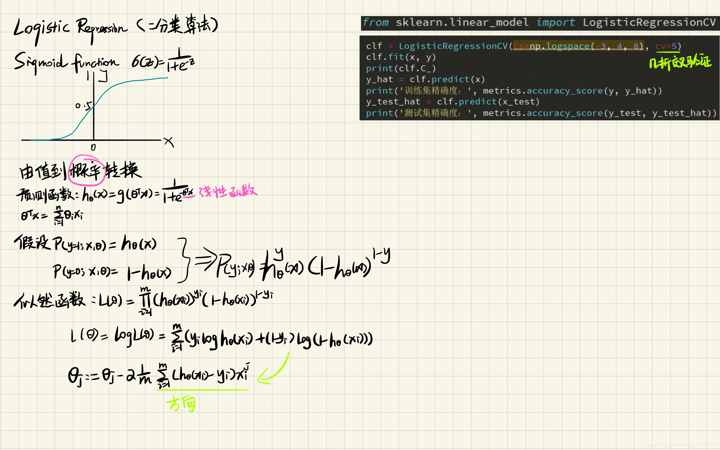This screenshot has width=720, height=450.
Task: Click the 'y_test_hat = clf.predict(x_test)' line
Action: pos(452,102)
